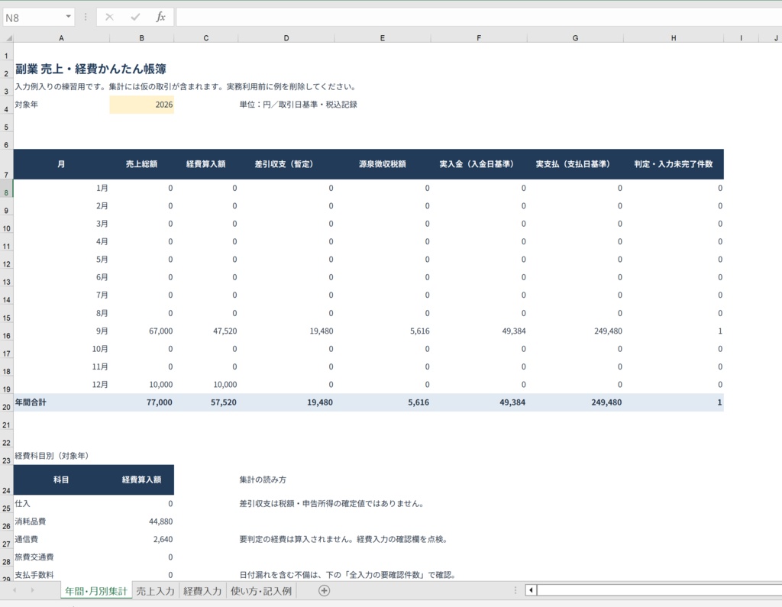Click the 判定・入力未完了件数 header cell

pyautogui.click(x=674, y=164)
